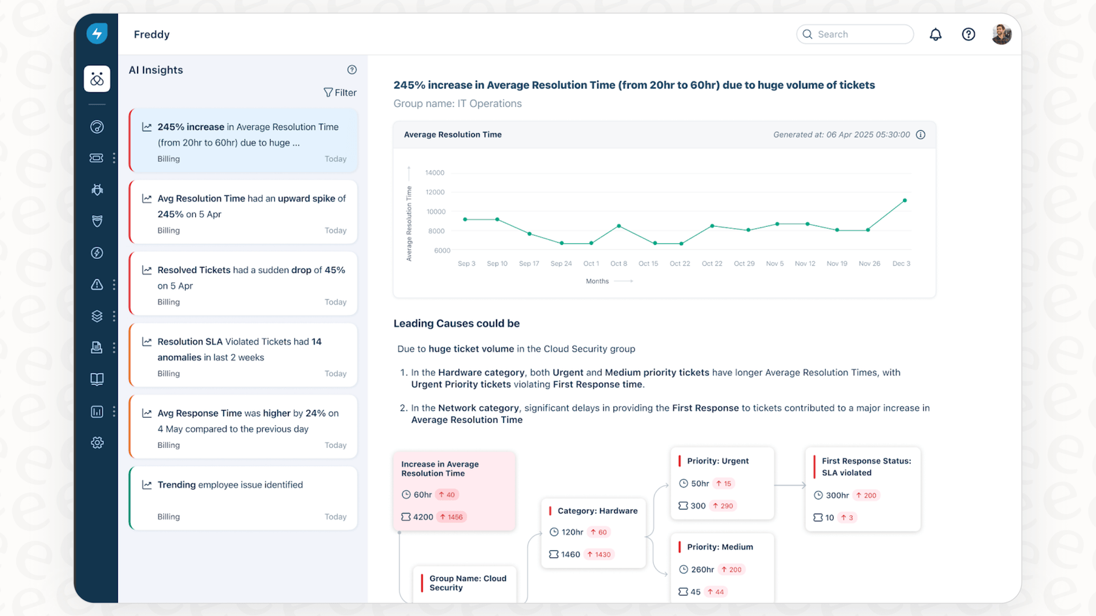The image size is (1096, 616).
Task: Select the document contracts icon
Action: (x=97, y=347)
